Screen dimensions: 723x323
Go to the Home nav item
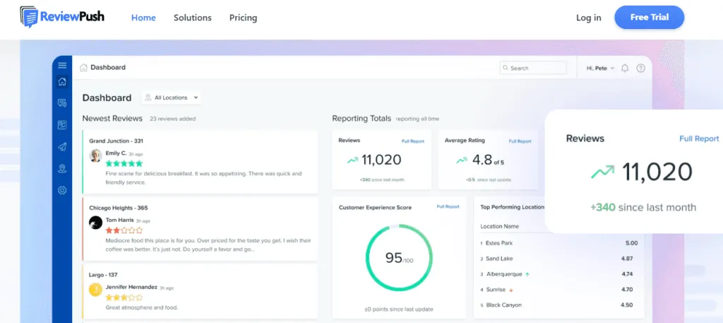(x=143, y=18)
